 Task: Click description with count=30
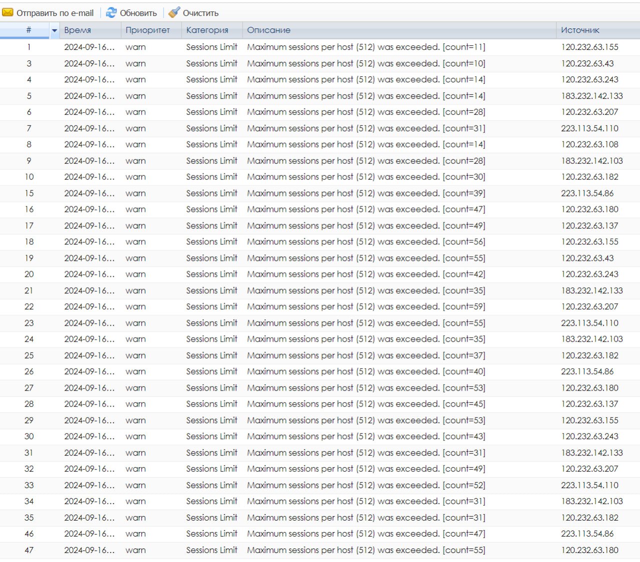tap(366, 177)
